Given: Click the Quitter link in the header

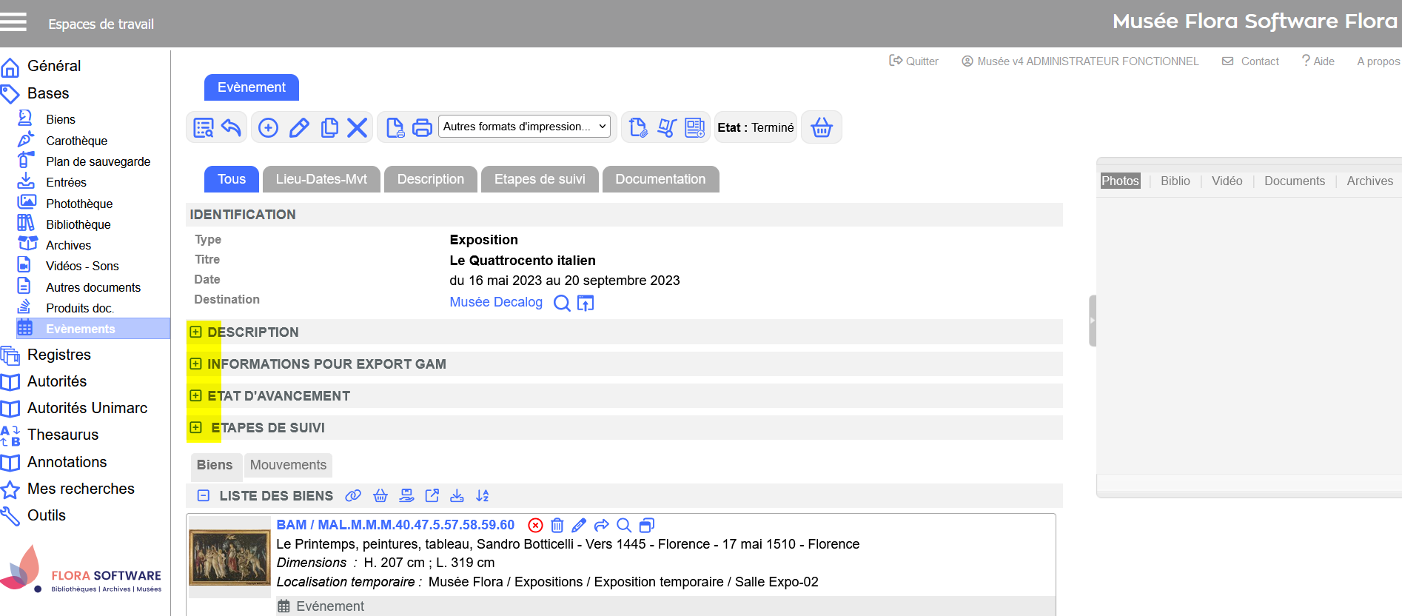Looking at the screenshot, I should 914,61.
